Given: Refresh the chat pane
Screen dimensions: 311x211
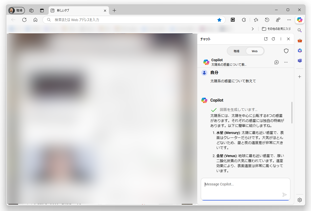Looking at the screenshot, I should [273, 39].
